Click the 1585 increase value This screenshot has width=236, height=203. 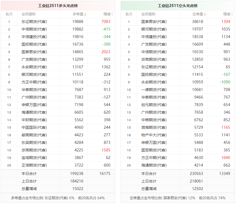click(106, 150)
